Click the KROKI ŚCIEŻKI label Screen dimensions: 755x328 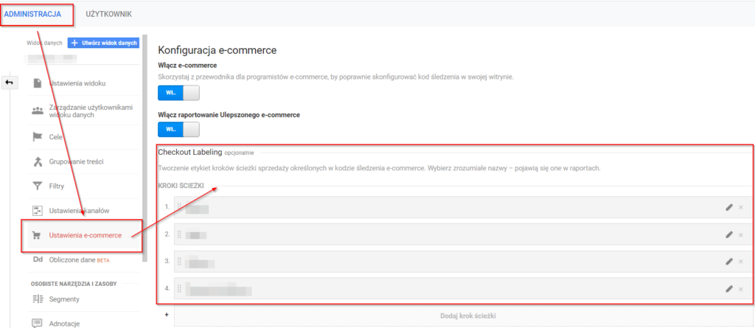[x=181, y=186]
